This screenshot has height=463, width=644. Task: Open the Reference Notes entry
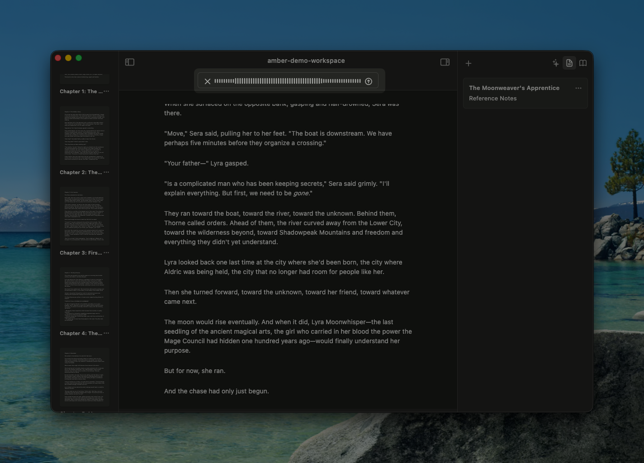click(492, 98)
